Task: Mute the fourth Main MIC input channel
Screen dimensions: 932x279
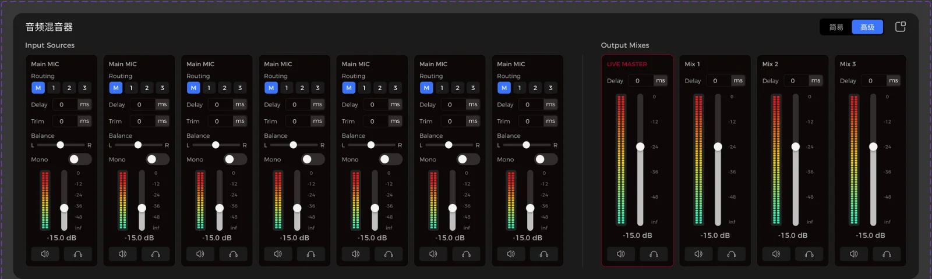Action: [278, 254]
